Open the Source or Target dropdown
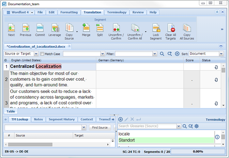 coord(36,54)
